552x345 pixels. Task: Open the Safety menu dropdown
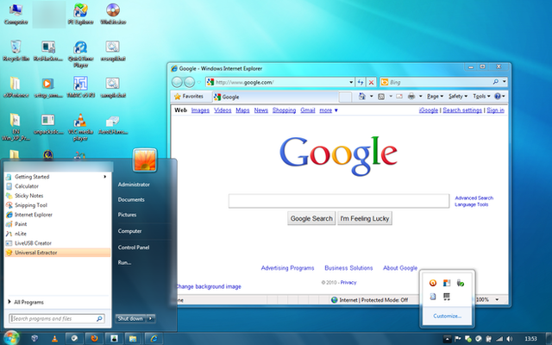click(x=458, y=96)
